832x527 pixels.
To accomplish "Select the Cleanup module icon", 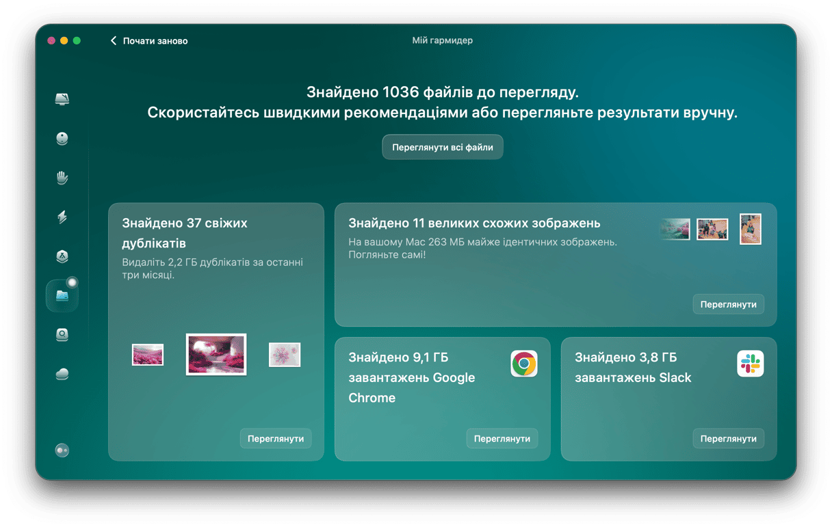I will pyautogui.click(x=62, y=139).
